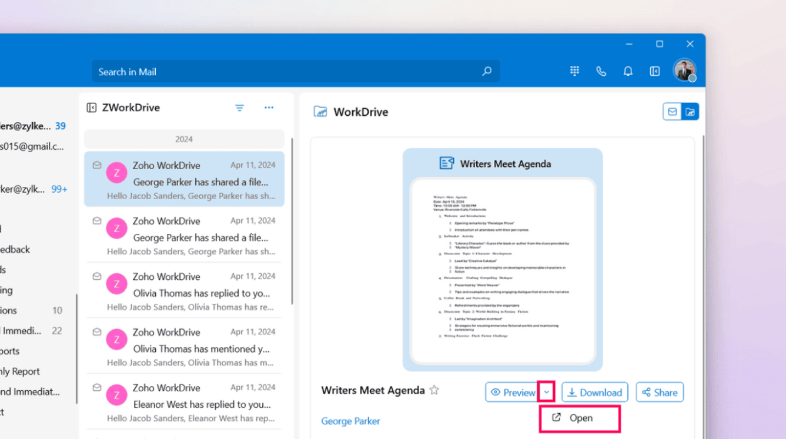Share the Writers Meet Agenda file

pyautogui.click(x=660, y=392)
